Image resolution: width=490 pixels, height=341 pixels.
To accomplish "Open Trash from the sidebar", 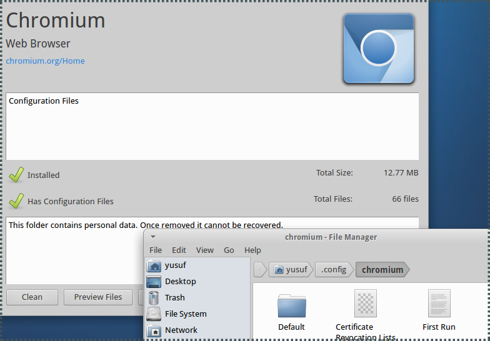I will coord(197,298).
